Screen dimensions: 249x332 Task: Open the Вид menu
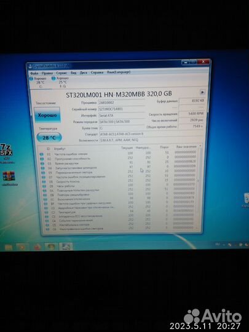pyautogui.click(x=73, y=73)
